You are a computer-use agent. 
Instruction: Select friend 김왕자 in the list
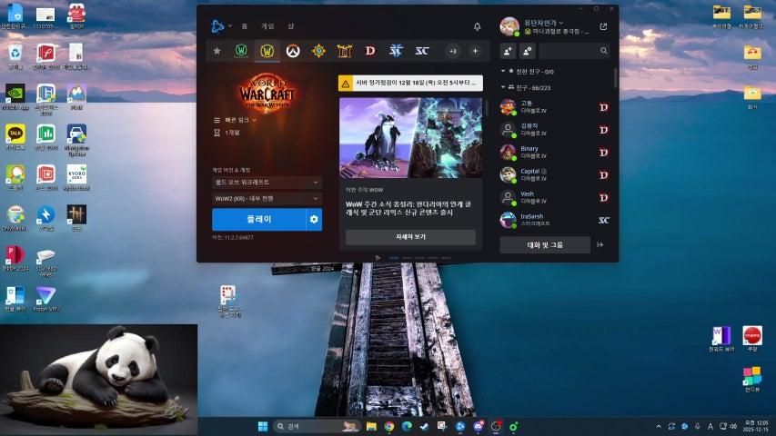coord(555,130)
